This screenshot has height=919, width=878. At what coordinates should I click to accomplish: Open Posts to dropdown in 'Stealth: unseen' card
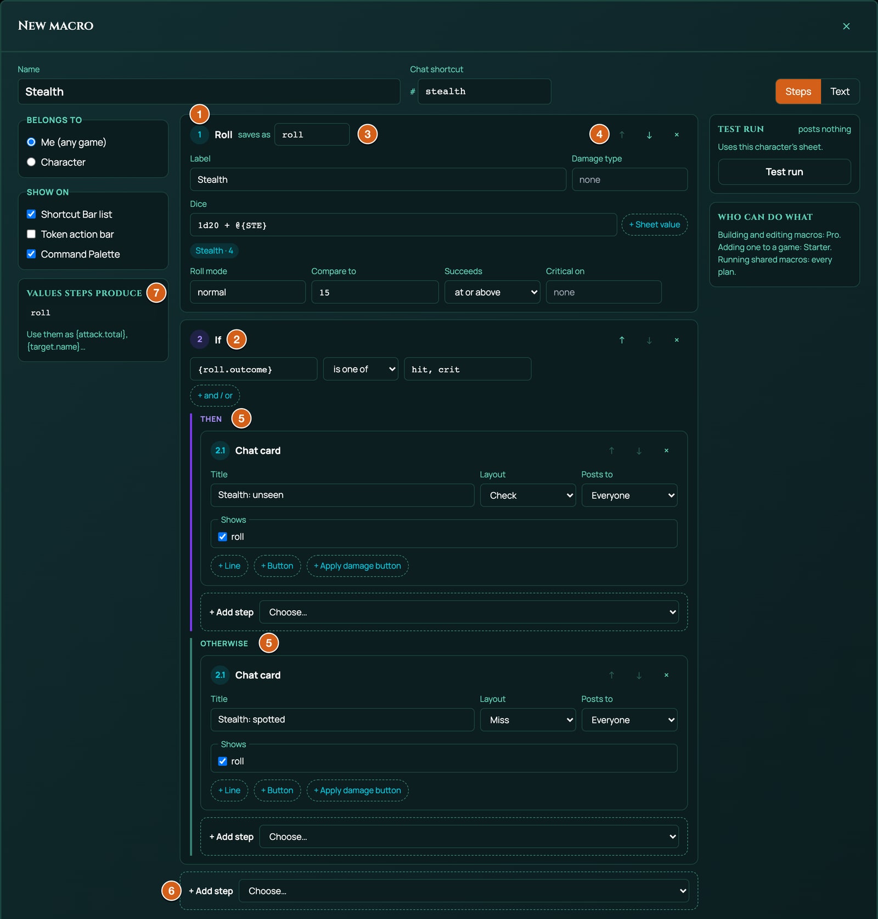pyautogui.click(x=629, y=495)
